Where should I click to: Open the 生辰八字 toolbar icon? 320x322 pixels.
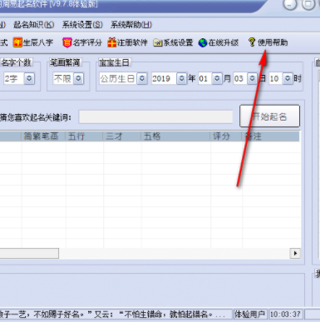click(x=17, y=42)
